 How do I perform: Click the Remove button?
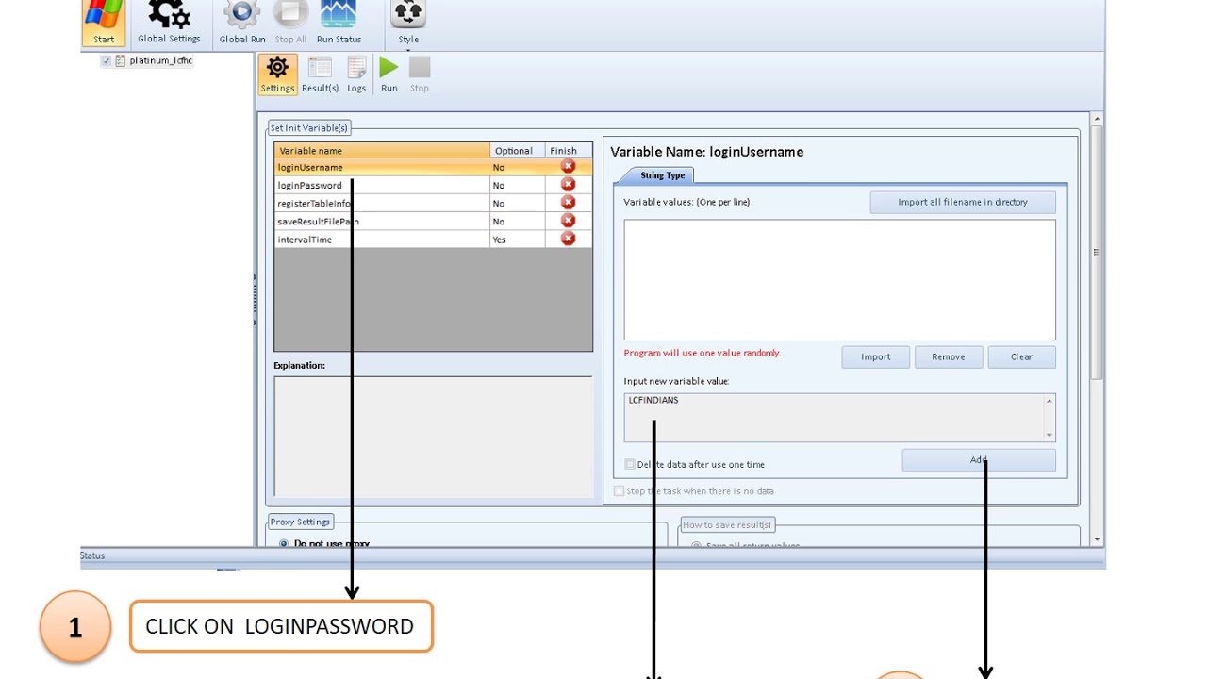pyautogui.click(x=949, y=356)
